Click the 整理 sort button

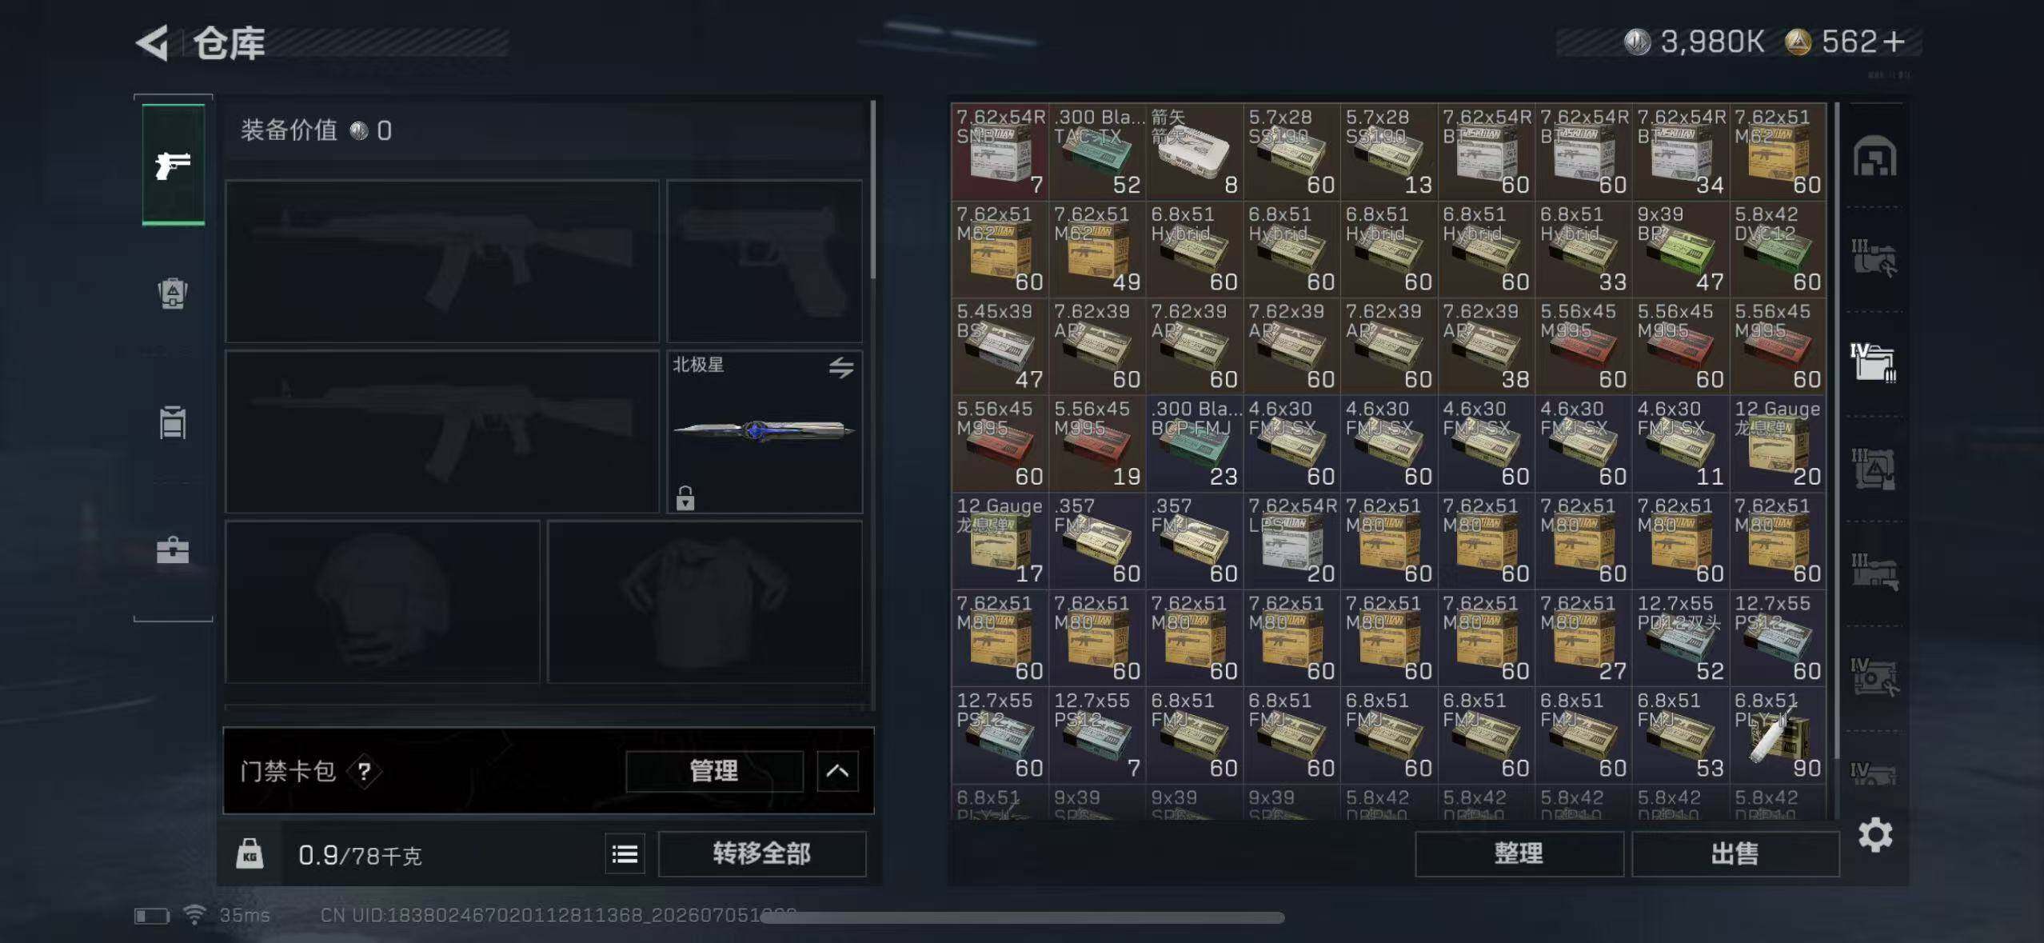pos(1519,853)
